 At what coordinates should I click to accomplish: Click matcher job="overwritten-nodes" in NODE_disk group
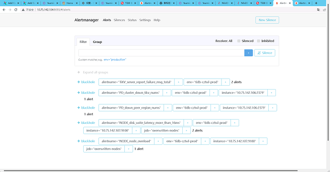coord(162,131)
